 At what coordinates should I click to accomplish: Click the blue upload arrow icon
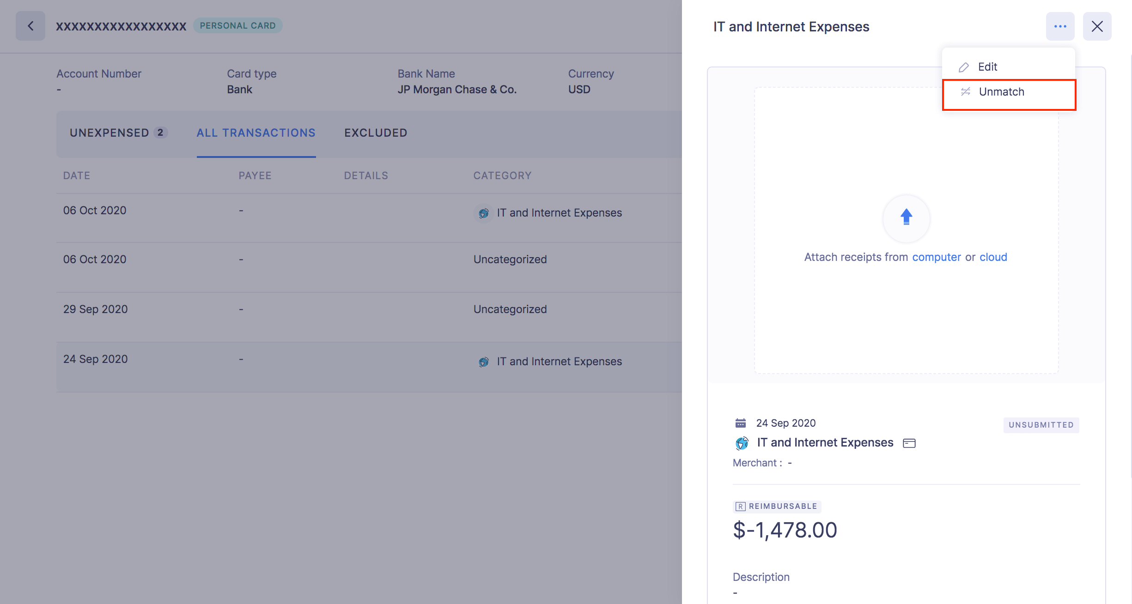906,217
